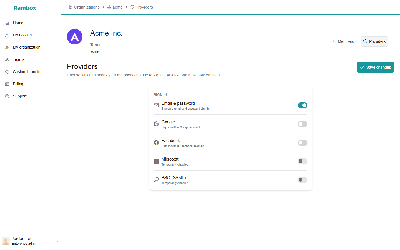Click the Jordan Lee name in footer

[22, 239]
